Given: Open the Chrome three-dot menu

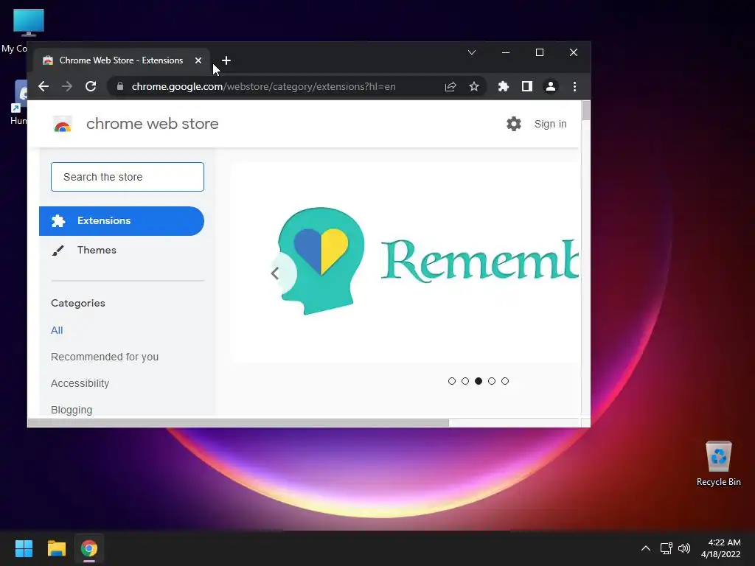Looking at the screenshot, I should coord(574,87).
